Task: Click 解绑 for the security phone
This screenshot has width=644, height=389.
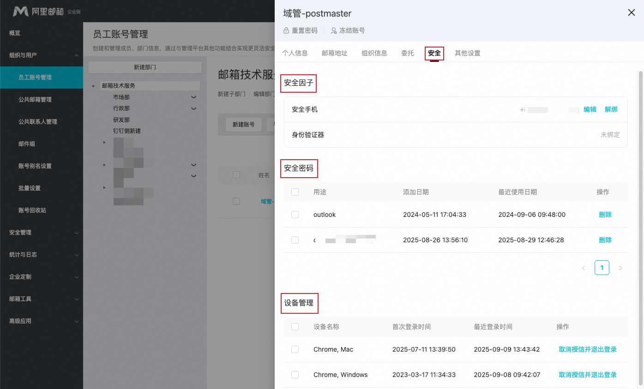Action: (x=611, y=109)
